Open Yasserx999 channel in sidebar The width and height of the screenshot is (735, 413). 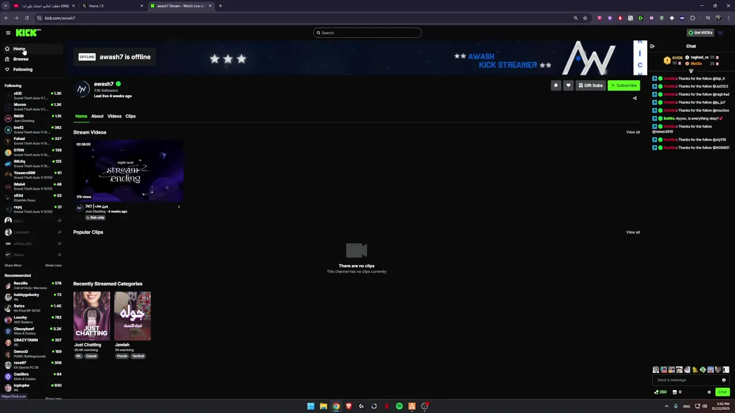coord(33,175)
